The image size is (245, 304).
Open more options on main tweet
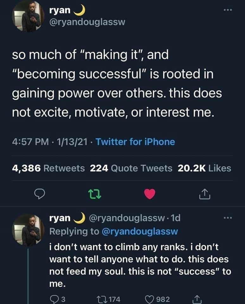227,10
